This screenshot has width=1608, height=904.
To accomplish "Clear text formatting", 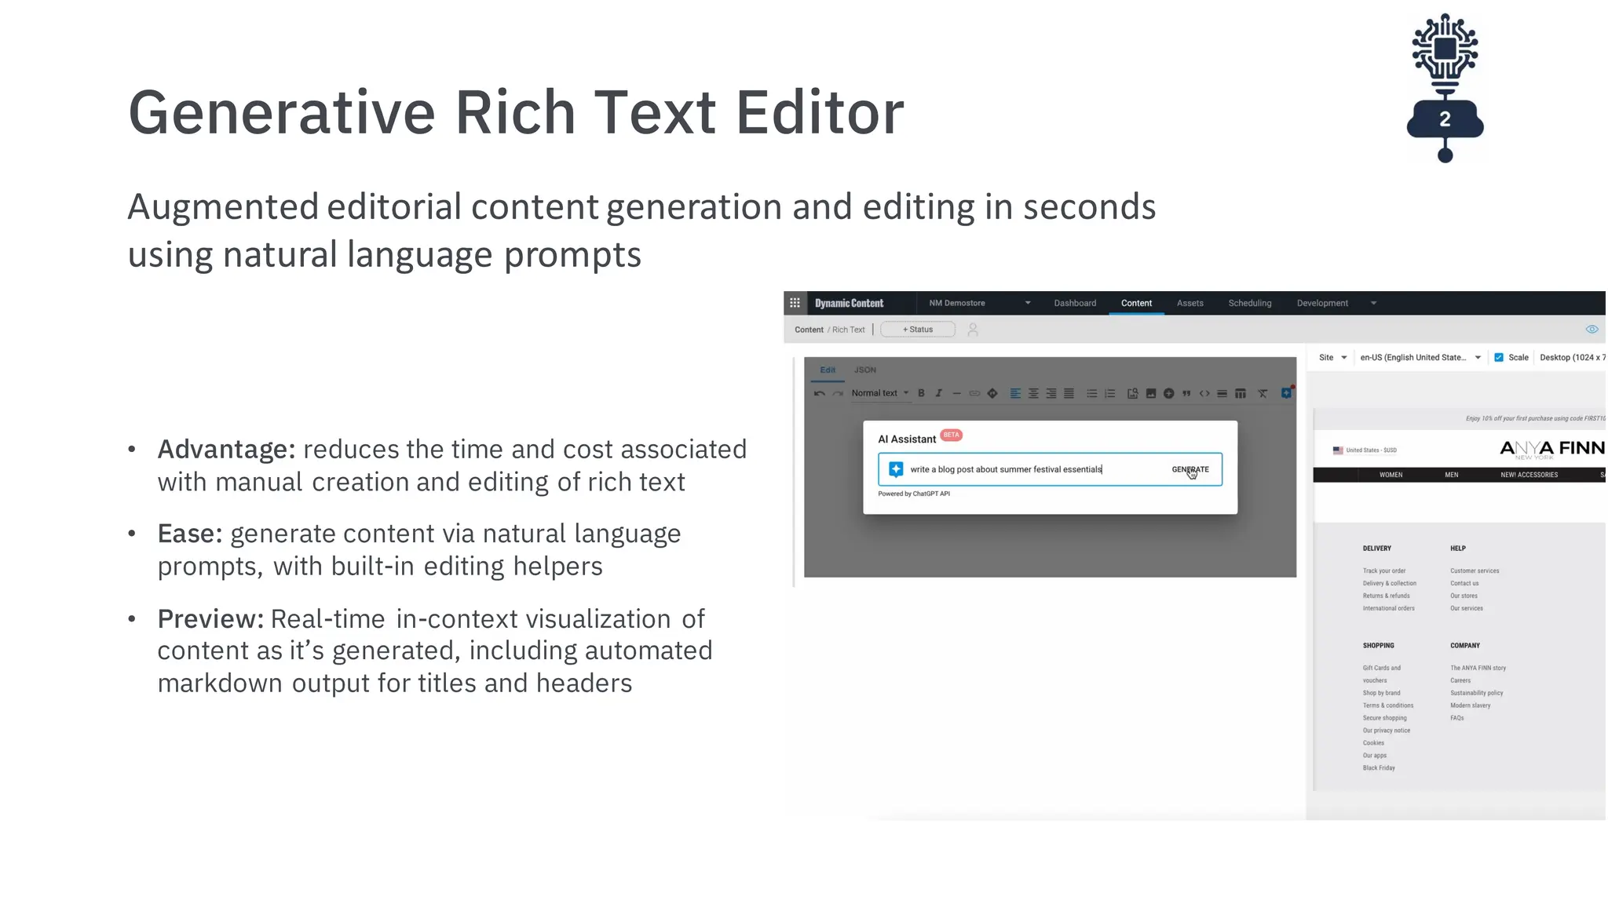I will (1263, 393).
